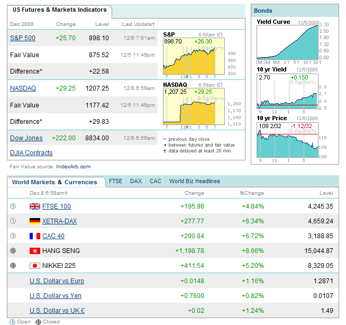
Task: Open the DJIA Contracts link
Action: (31, 153)
